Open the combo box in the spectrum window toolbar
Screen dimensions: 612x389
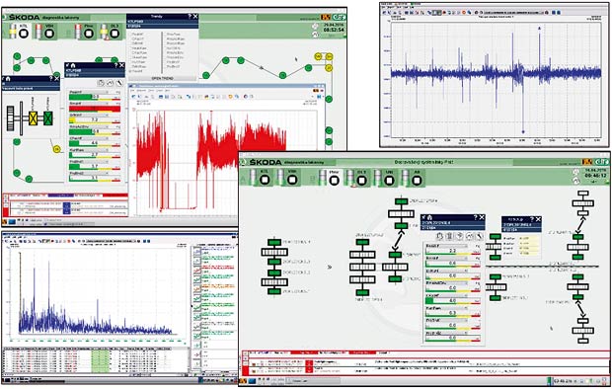coord(112,242)
